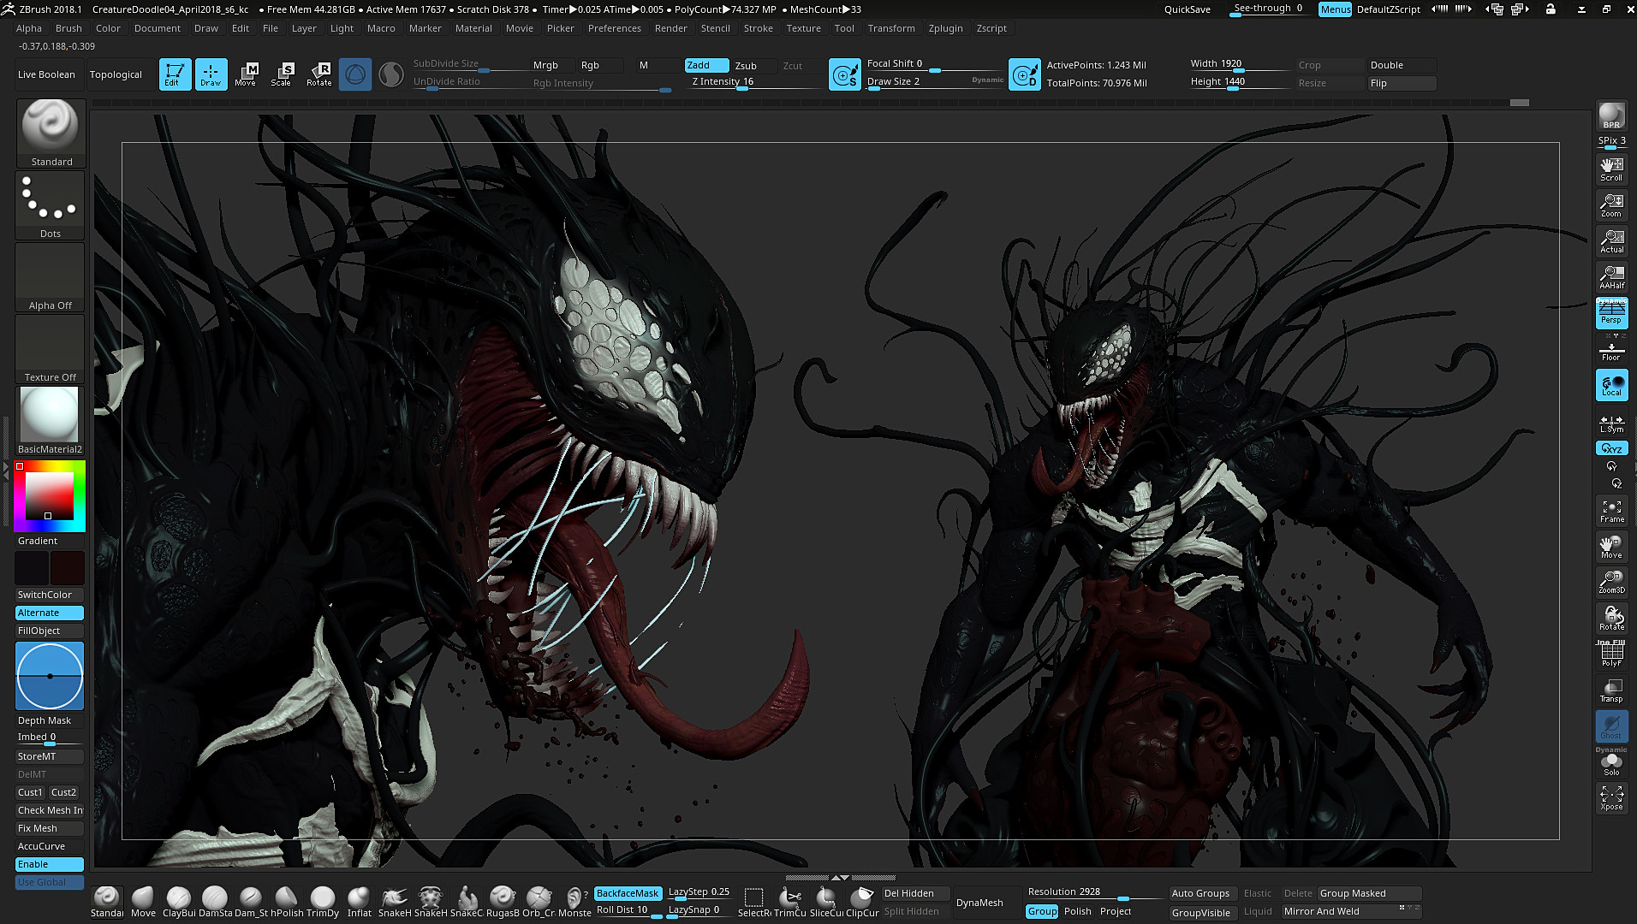Click the QuickSave button

pos(1187,9)
